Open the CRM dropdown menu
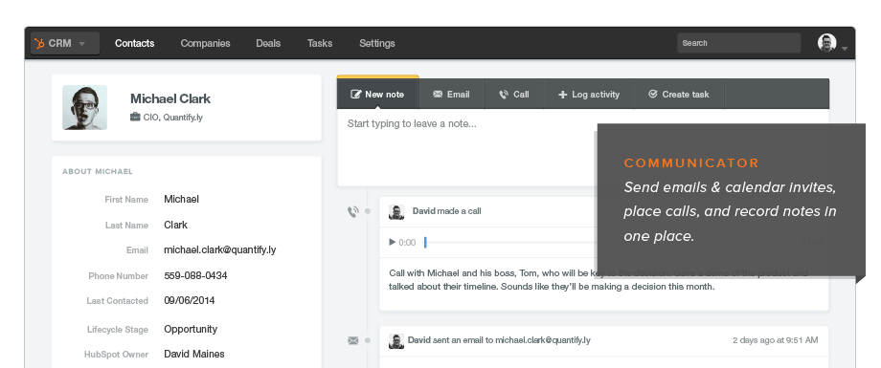 click(65, 43)
